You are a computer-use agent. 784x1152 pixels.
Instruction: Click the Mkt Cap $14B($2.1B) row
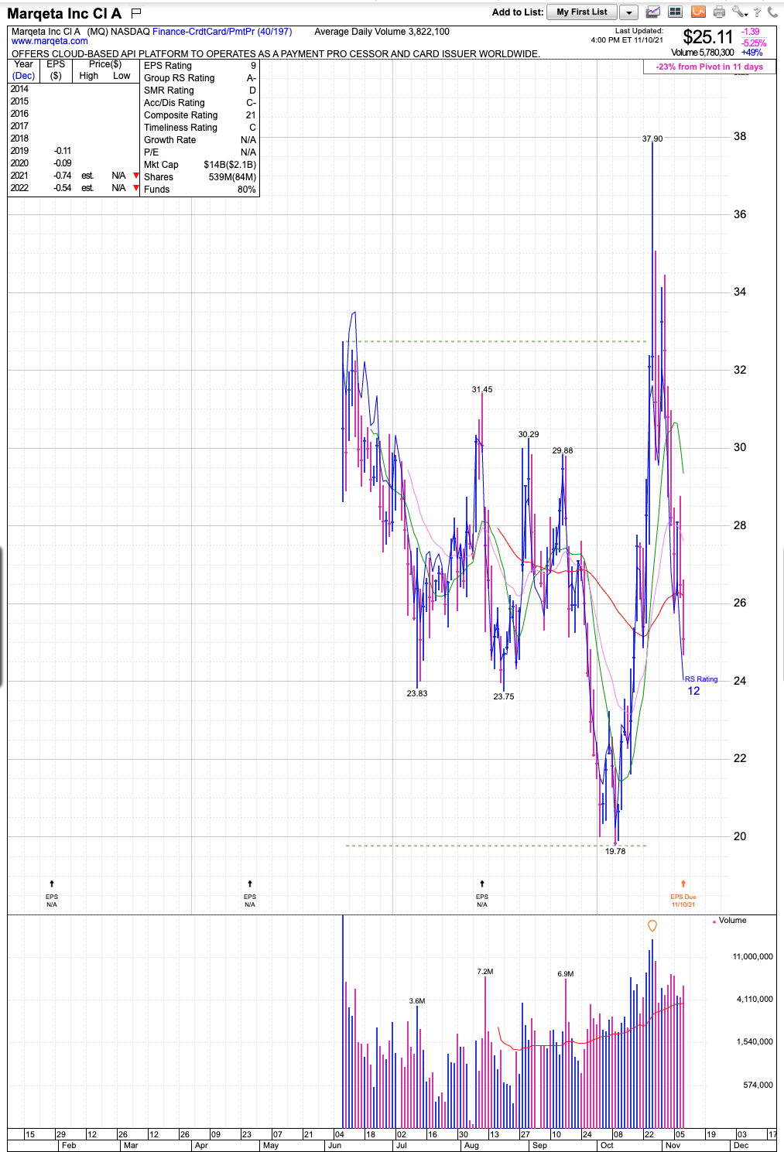200,165
